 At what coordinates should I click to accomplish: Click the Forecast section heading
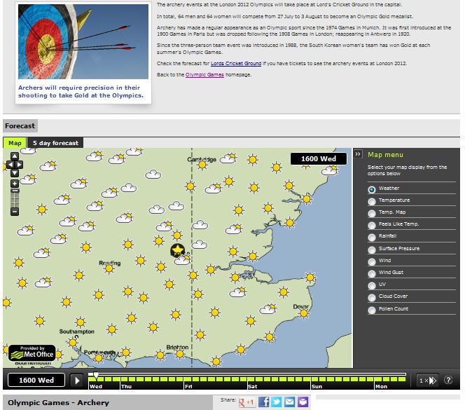pos(20,126)
